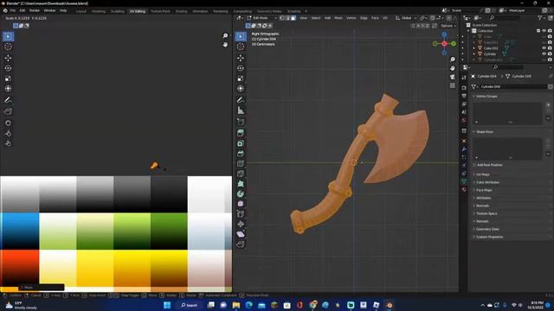Screen dimensions: 554x311
Task: Select the Transform tool in the UV editor toolbar
Action: 8,89
